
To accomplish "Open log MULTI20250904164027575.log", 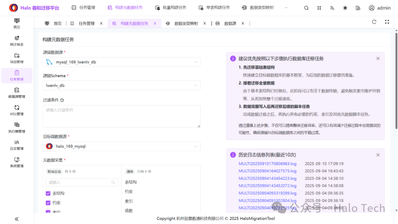I will (x=267, y=171).
